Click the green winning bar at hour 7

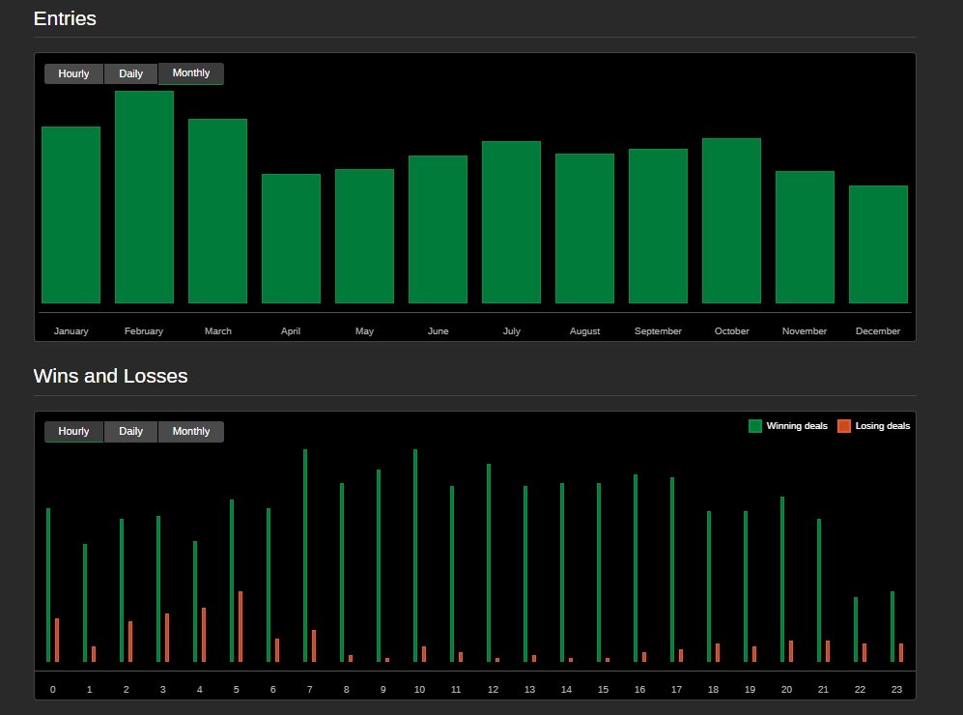(x=305, y=556)
